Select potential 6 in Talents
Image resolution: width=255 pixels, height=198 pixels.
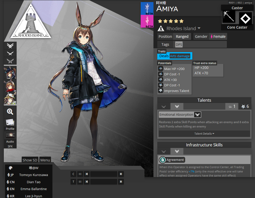tap(245, 106)
